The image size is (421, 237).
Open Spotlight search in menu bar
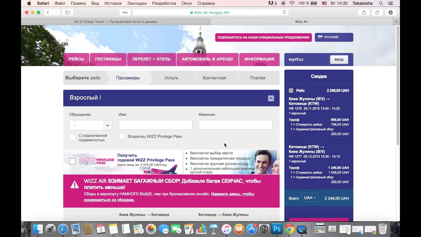click(x=381, y=3)
